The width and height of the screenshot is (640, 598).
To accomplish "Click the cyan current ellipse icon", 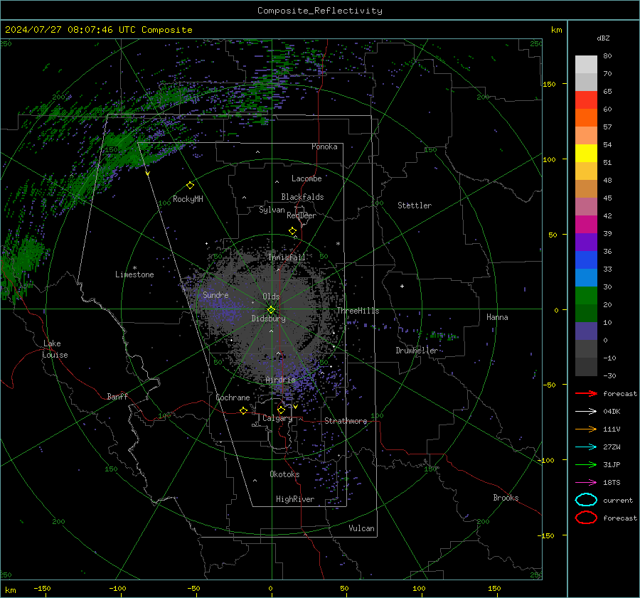I will pos(586,500).
